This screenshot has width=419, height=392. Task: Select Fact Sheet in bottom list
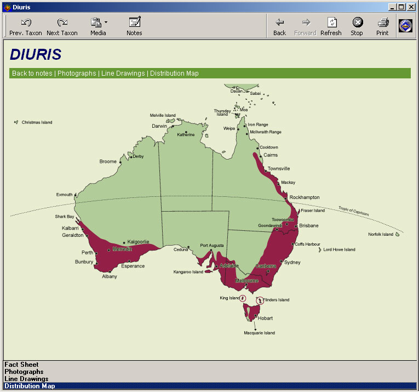tap(21, 365)
